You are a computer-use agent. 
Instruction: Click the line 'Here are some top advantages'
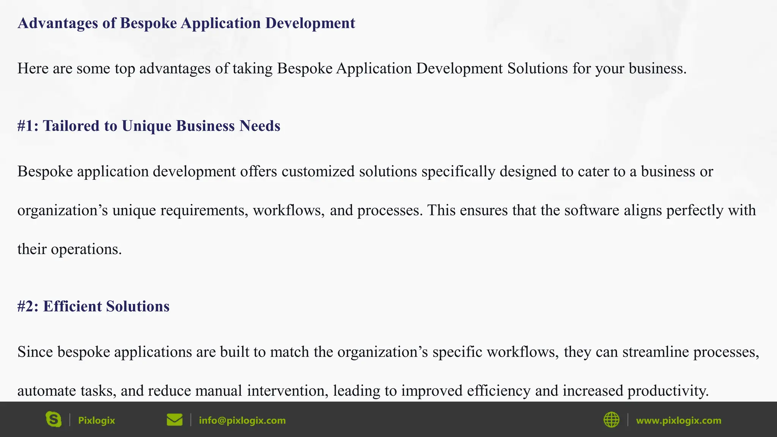pos(352,69)
